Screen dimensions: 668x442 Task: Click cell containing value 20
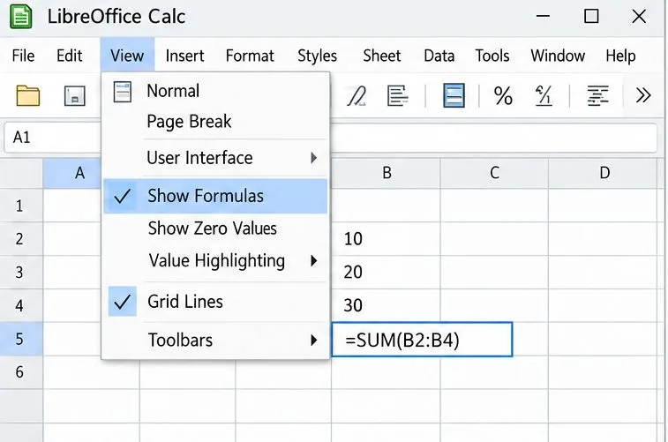click(386, 272)
